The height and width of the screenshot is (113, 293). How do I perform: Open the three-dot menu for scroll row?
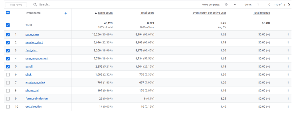288,66
